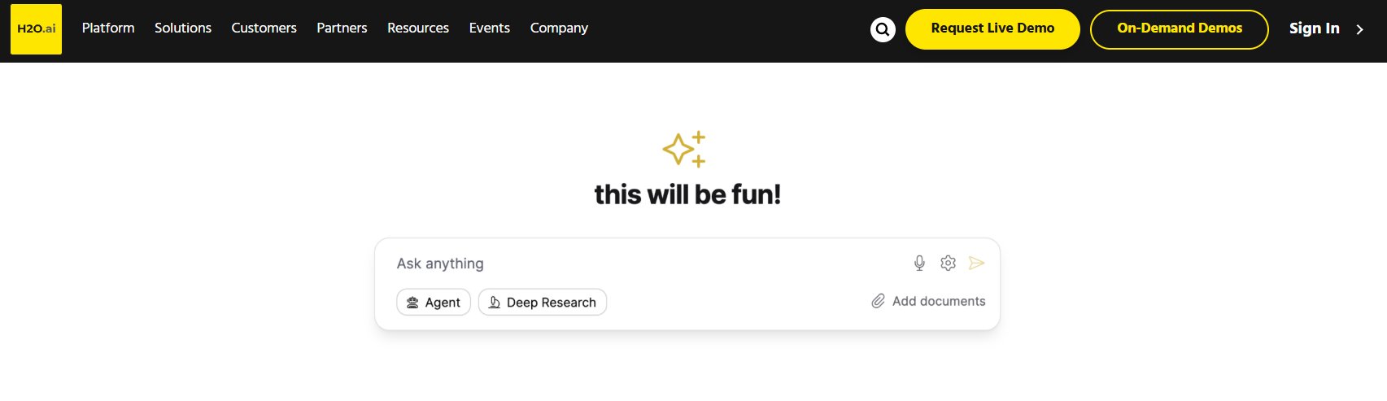Open the Partners menu
This screenshot has width=1387, height=401.
coord(342,28)
